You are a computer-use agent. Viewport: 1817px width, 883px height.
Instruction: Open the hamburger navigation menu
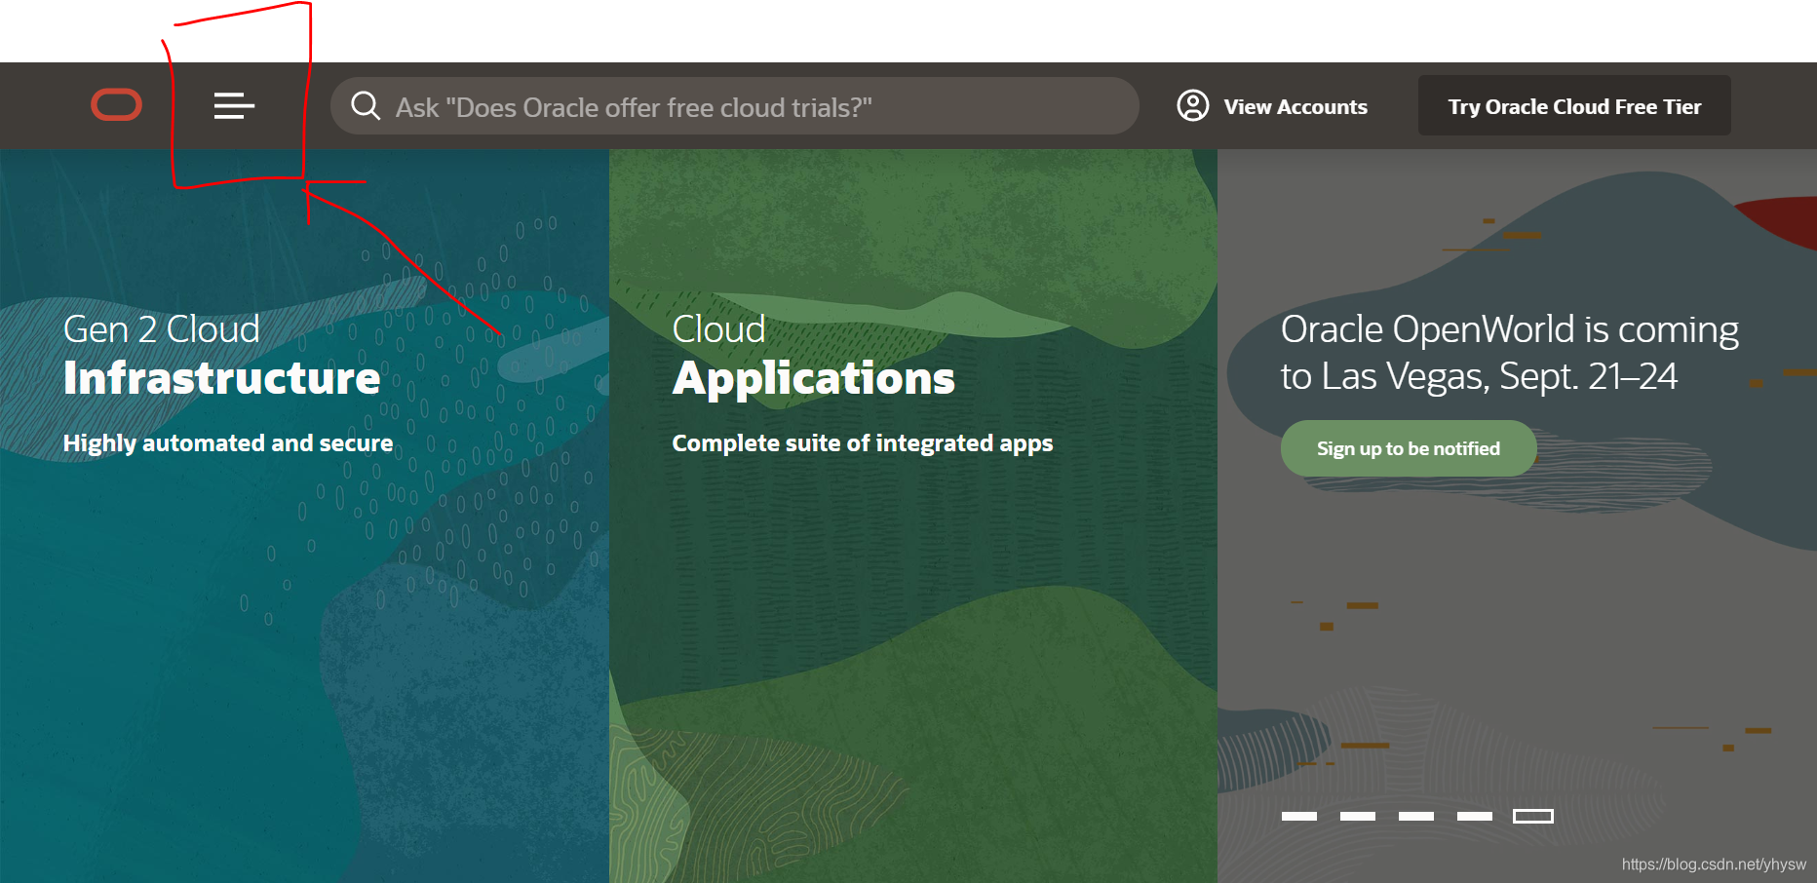tap(234, 105)
